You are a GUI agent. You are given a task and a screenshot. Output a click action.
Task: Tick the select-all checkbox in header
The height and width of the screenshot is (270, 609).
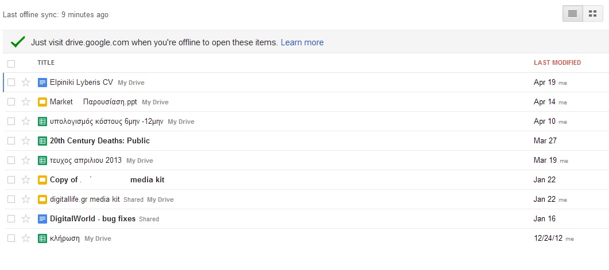[x=11, y=63]
